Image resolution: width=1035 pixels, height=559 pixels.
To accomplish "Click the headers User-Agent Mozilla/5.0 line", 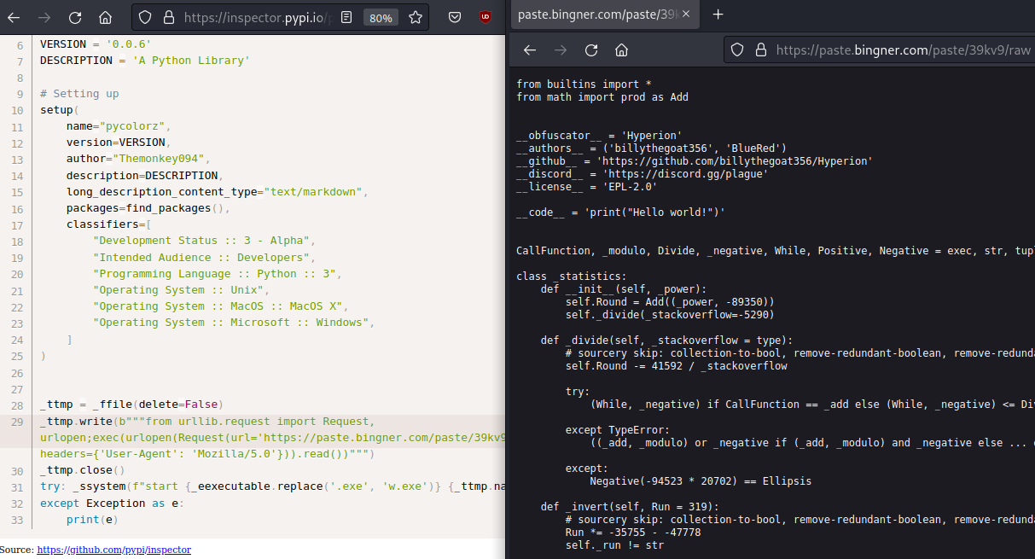I will click(208, 454).
